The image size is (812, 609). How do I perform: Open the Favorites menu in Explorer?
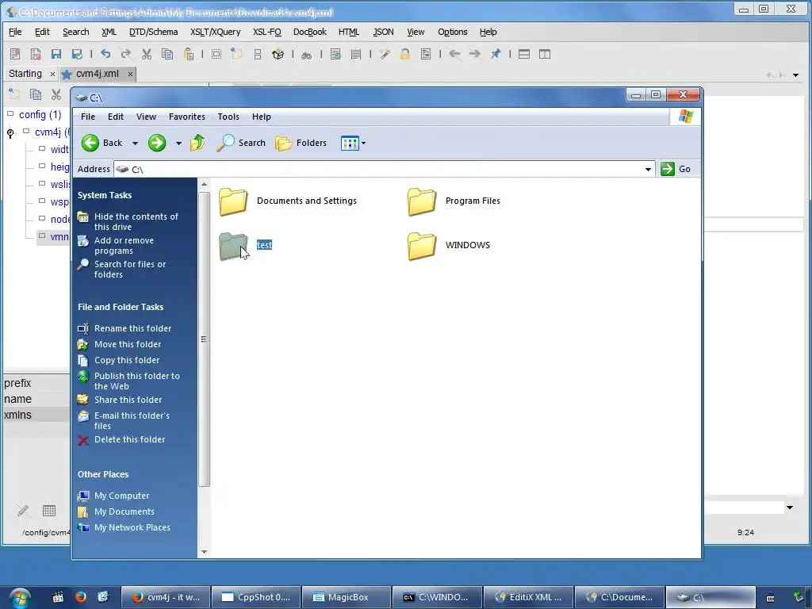pyautogui.click(x=187, y=117)
